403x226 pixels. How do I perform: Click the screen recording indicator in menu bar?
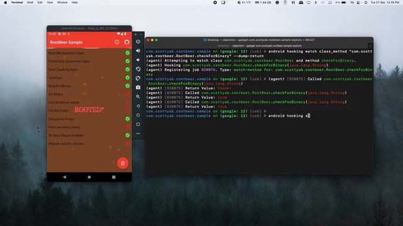click(x=215, y=3)
